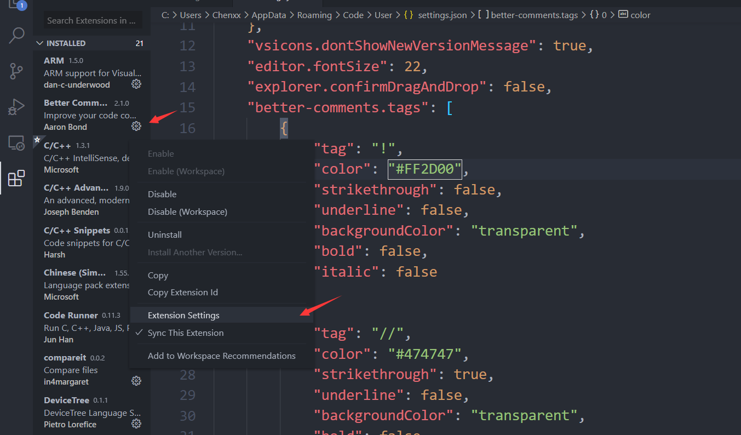The height and width of the screenshot is (435, 741).
Task: Click editor.fontSize value 22
Action: tap(412, 66)
